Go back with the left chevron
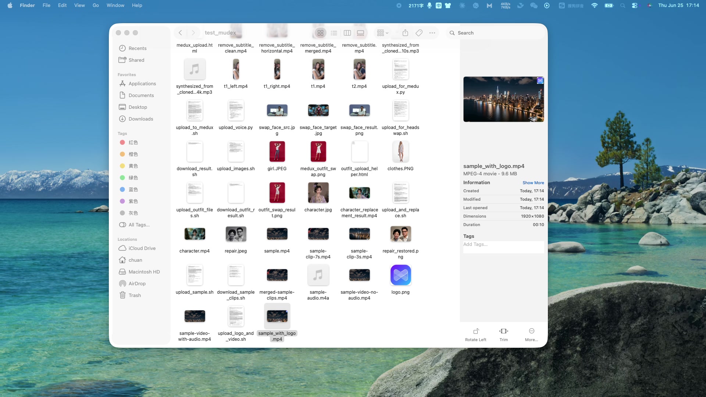Image resolution: width=706 pixels, height=397 pixels. pos(180,33)
